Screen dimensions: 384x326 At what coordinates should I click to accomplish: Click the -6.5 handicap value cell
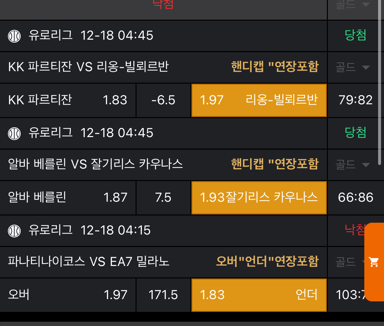click(x=163, y=100)
